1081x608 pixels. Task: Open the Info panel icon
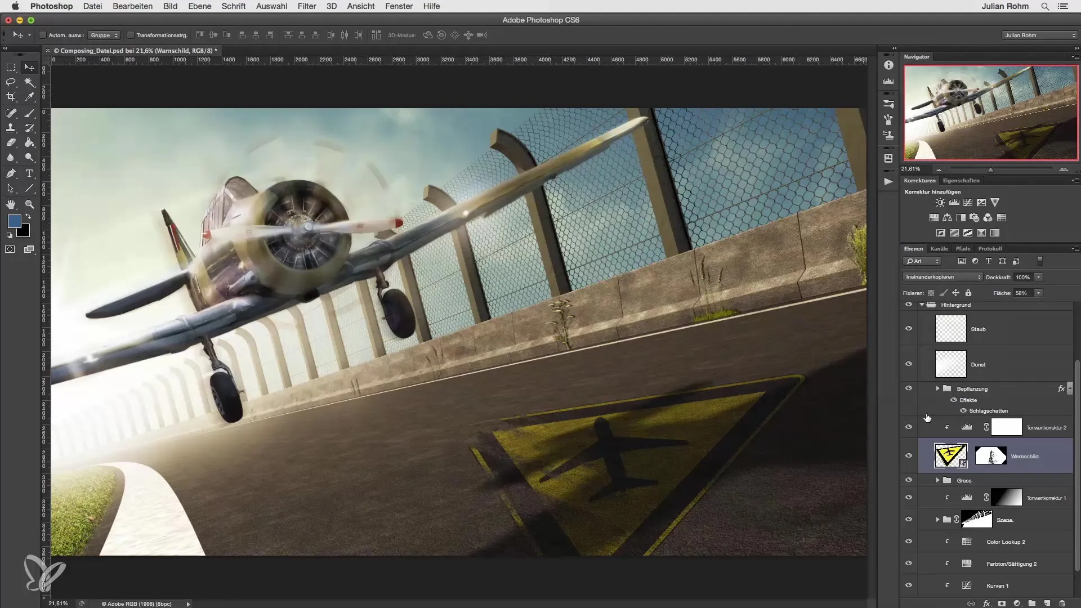tap(888, 65)
